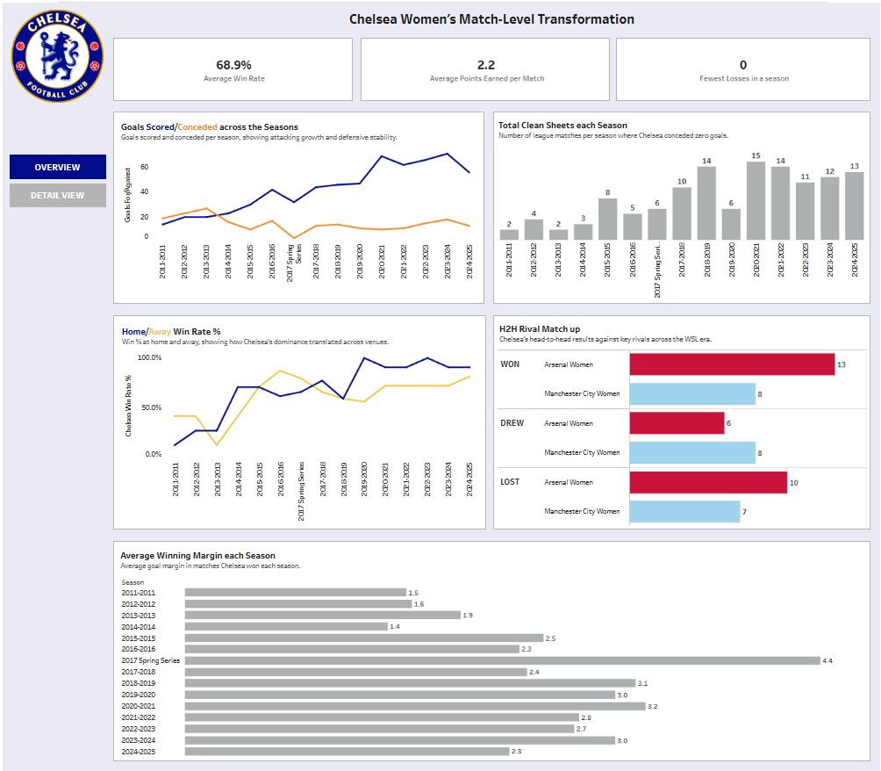Click the 2018-2019 winning margin bar 3.1
Viewport: 881px width, 771px height.
click(x=410, y=683)
